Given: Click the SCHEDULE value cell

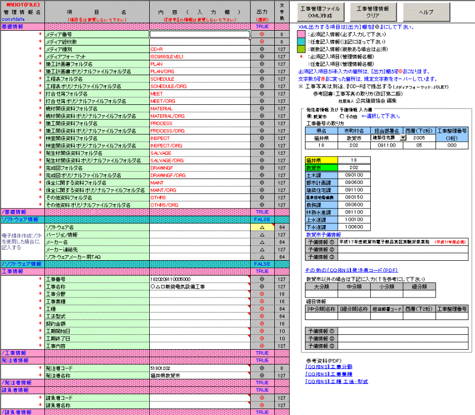Looking at the screenshot, I should pyautogui.click(x=200, y=79).
